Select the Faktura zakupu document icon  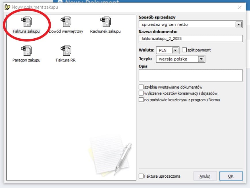[x=26, y=22]
